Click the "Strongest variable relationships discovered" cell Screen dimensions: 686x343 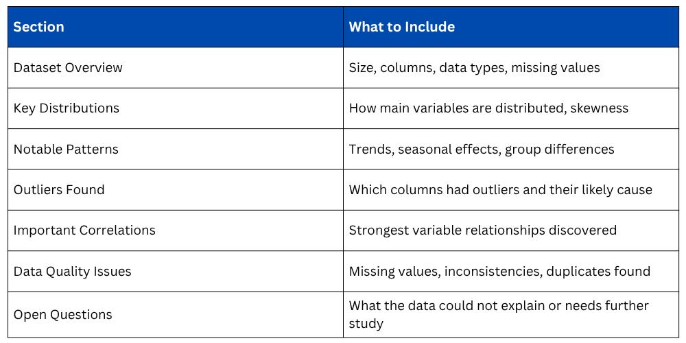(483, 230)
